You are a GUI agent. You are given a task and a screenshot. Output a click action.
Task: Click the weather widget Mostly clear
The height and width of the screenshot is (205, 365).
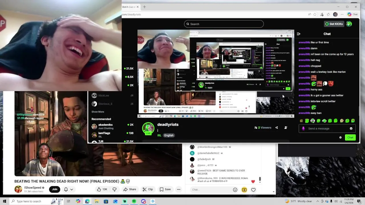(x=299, y=201)
